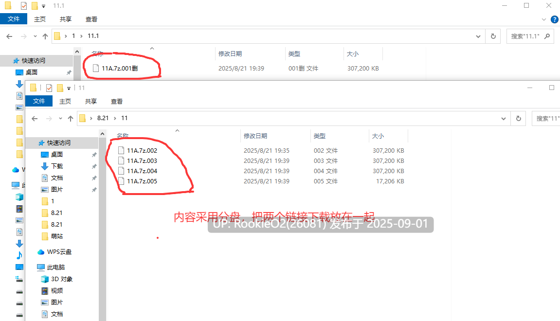The width and height of the screenshot is (560, 321).
Task: Click the search box for 11.1
Action: pyautogui.click(x=530, y=36)
